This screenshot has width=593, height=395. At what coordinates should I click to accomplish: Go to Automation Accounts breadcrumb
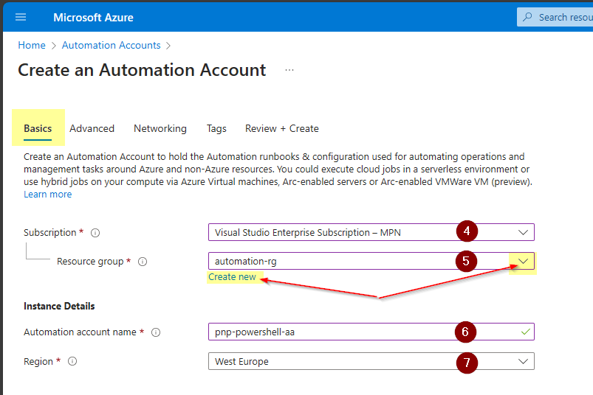(112, 45)
